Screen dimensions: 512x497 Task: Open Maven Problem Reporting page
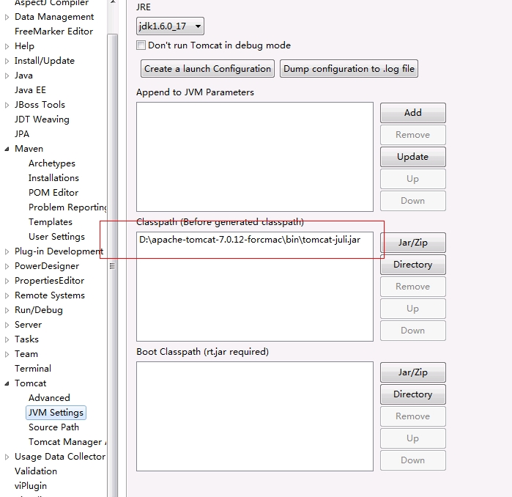coord(67,207)
